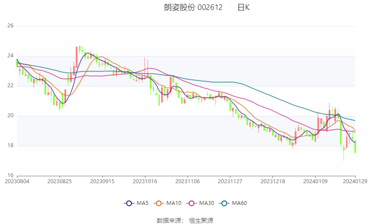Image resolution: width=370 pixels, height=224 pixels.
Task: Click the 日K chart type label
Action: [243, 7]
